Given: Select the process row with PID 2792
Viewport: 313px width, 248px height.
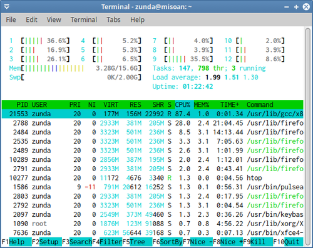Looking at the screenshot, I should tap(152, 206).
